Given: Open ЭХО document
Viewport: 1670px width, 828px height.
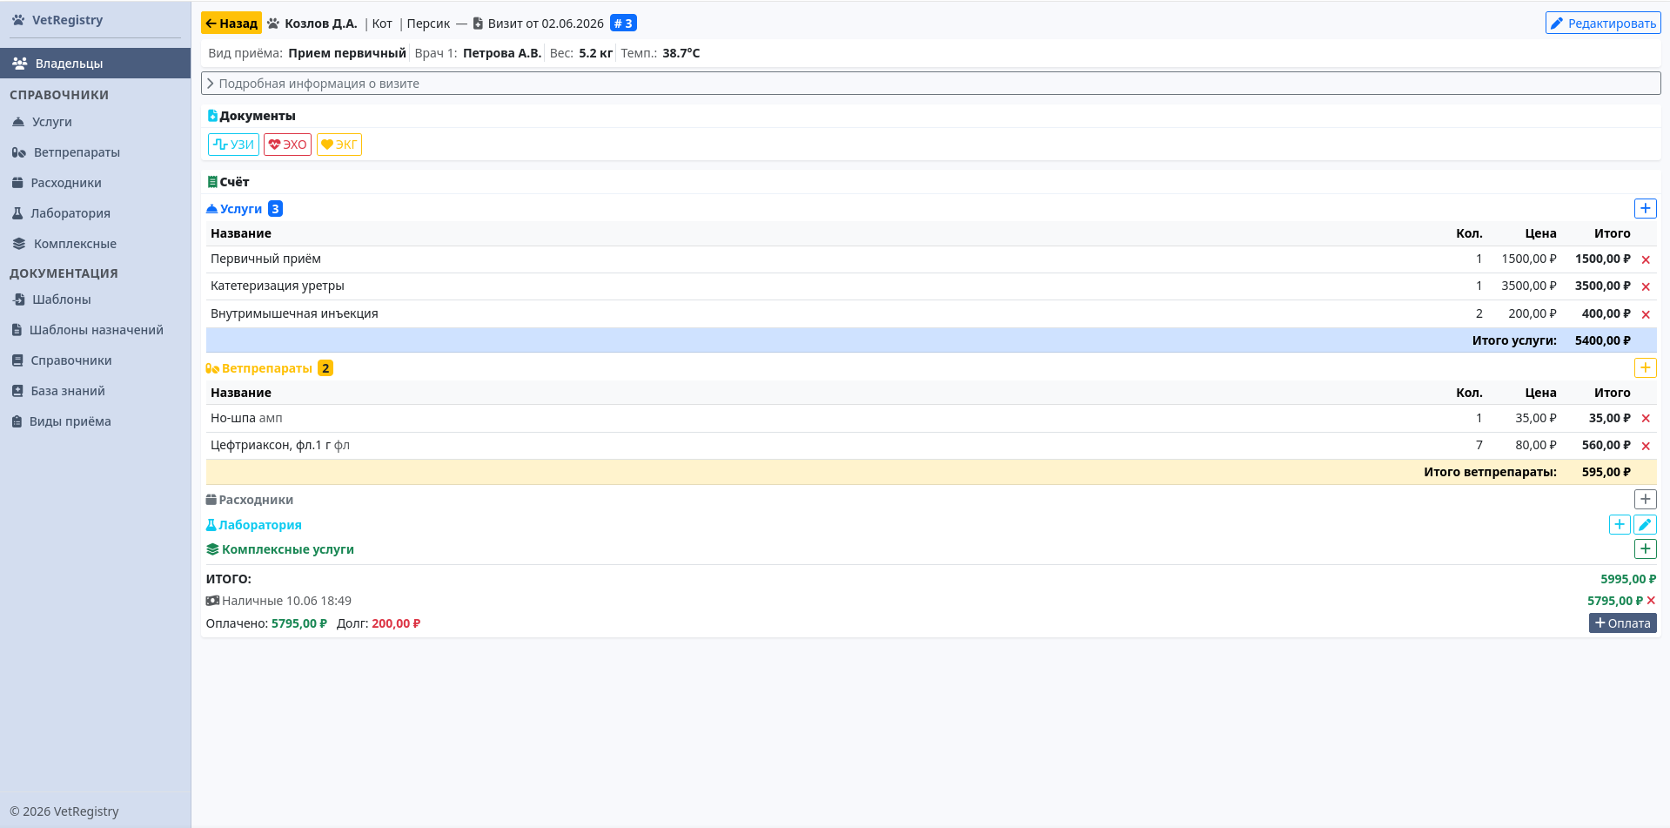Looking at the screenshot, I should click(x=287, y=145).
